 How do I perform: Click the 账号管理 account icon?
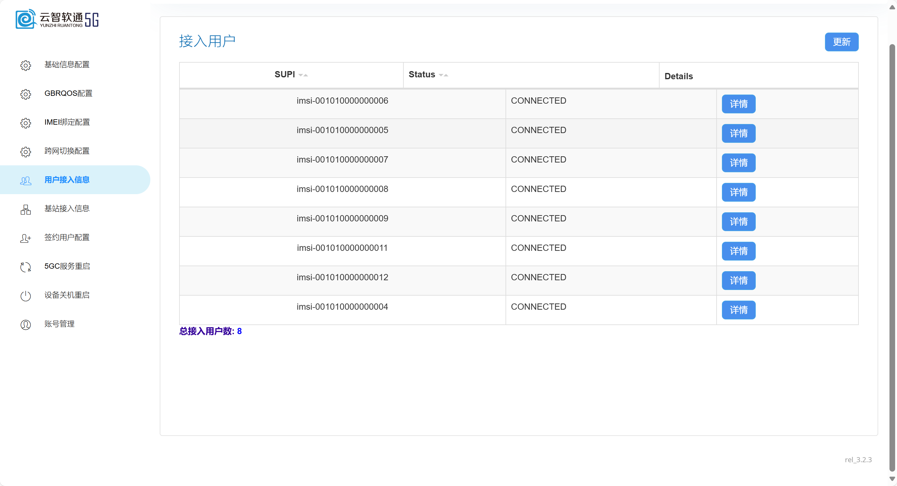[25, 324]
